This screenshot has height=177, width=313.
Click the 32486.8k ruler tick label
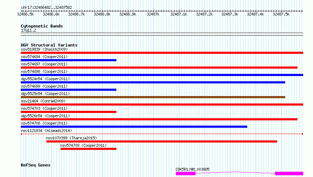pos(102,14)
